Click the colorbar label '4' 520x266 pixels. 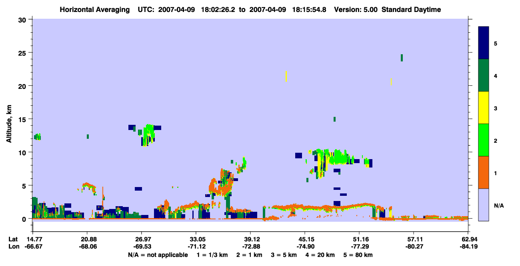click(496, 75)
